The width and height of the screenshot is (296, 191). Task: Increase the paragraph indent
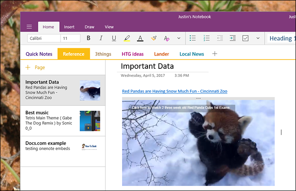pyautogui.click(x=233, y=38)
